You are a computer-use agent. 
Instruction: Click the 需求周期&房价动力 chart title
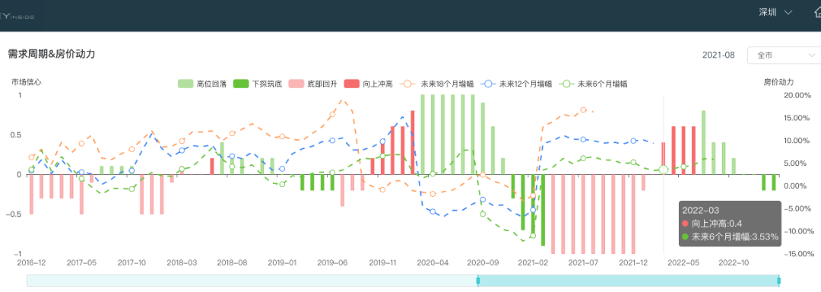pyautogui.click(x=52, y=54)
